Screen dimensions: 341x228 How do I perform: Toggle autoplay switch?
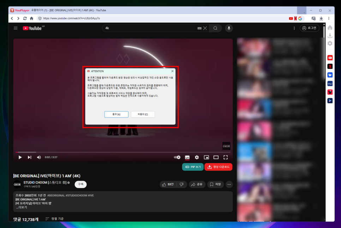177,157
